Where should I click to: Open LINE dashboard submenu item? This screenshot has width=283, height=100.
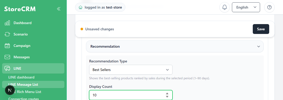[21, 77]
